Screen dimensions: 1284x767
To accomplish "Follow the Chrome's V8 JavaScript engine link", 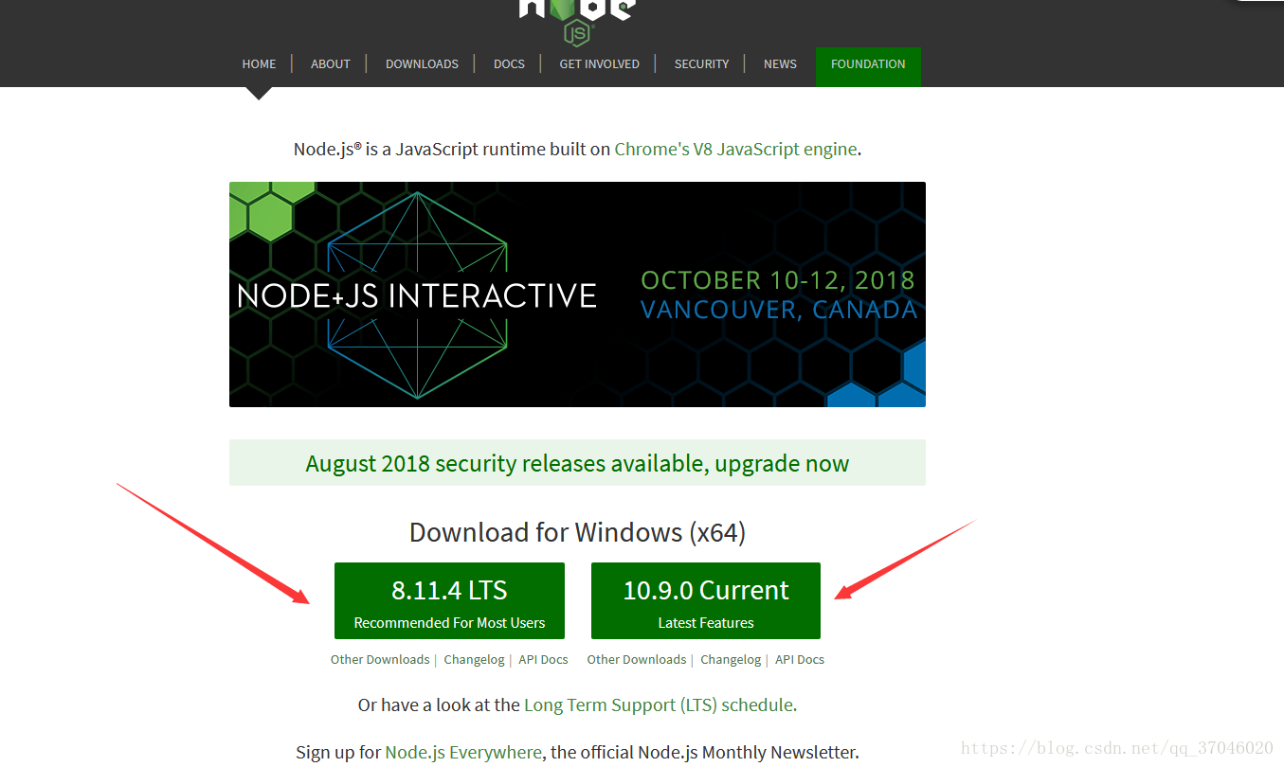I will click(735, 149).
